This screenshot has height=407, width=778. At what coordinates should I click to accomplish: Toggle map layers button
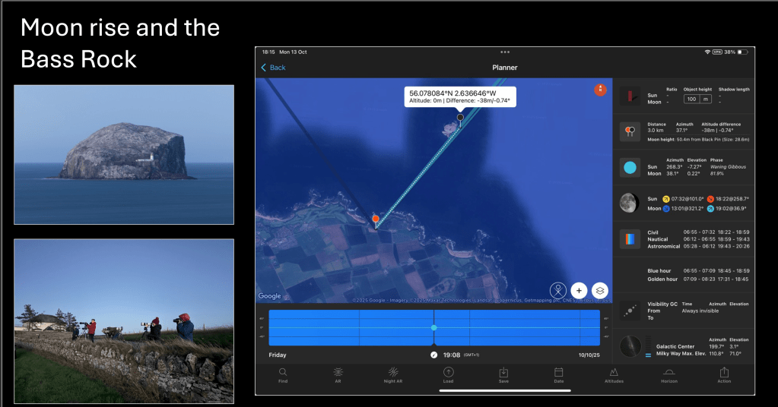click(600, 290)
